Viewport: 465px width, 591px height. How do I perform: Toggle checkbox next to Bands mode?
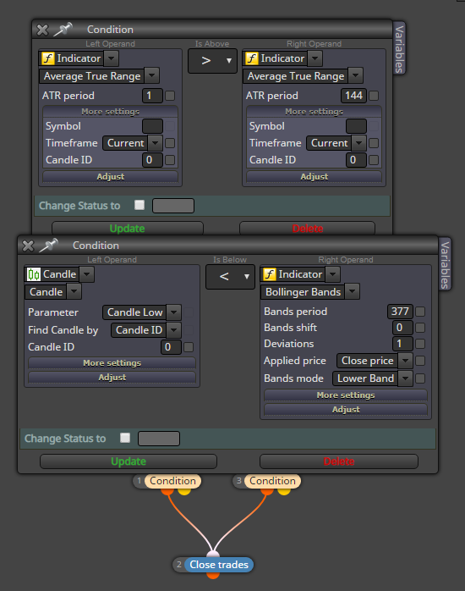pos(420,378)
